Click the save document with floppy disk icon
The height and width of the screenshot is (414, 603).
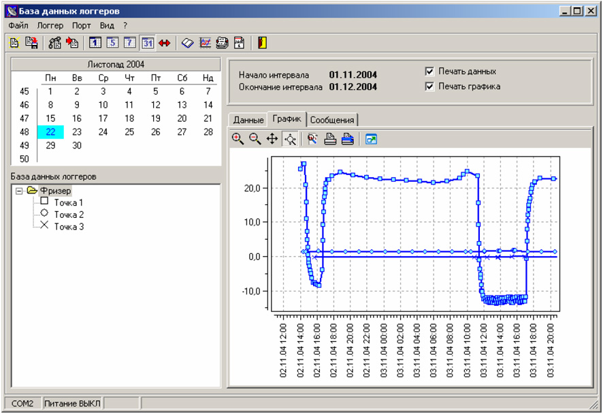click(x=31, y=43)
